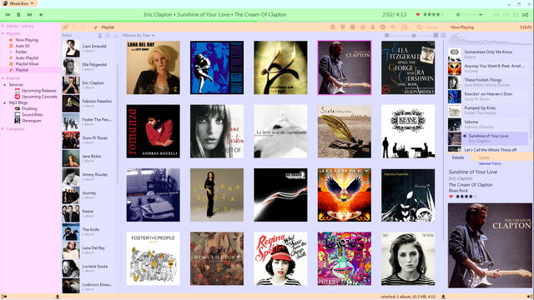Screen dimensions: 534x300
Task: Stop playback with the stop icon
Action: [x=41, y=15]
